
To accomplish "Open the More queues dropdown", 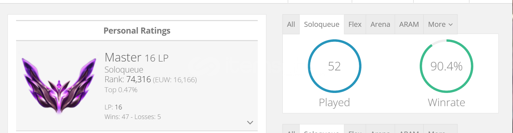I will tap(440, 24).
